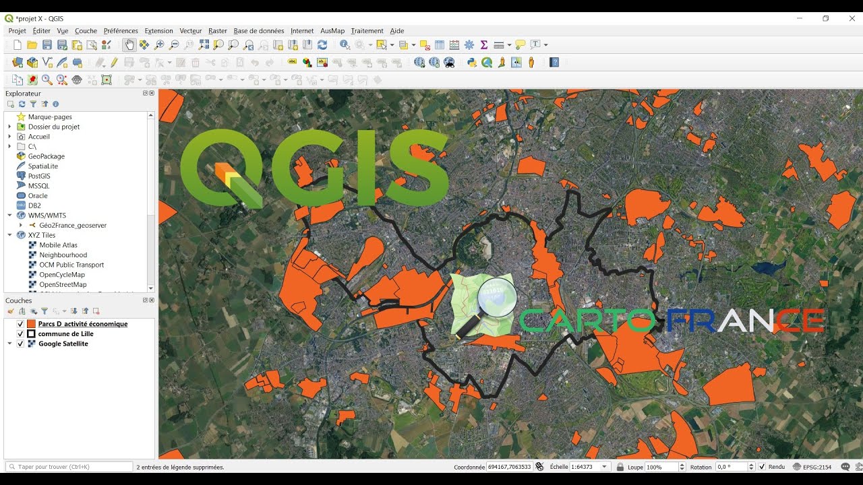Click the Taper pour trouver search box
The image size is (863, 485).
pos(69,467)
